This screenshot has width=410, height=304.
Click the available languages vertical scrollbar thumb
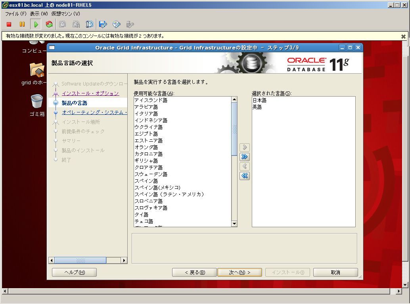click(234, 129)
